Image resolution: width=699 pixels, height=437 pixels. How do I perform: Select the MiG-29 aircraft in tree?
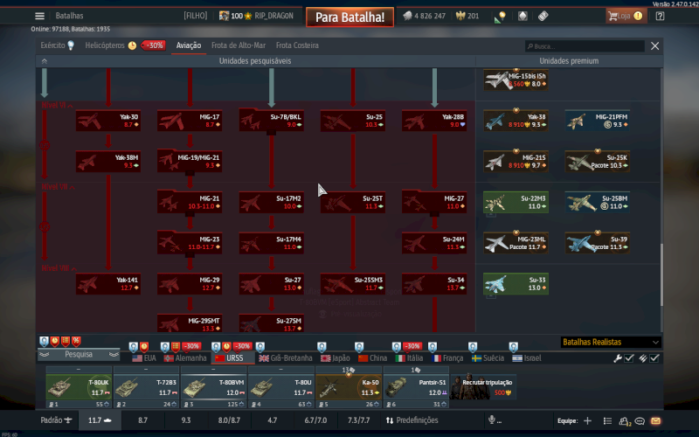[x=190, y=283]
